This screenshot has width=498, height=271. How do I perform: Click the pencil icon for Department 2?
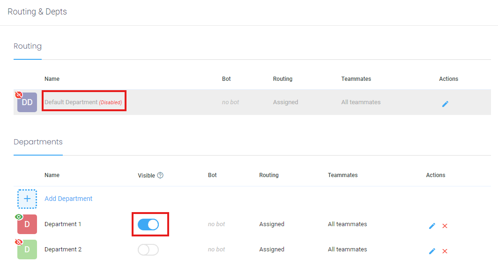pyautogui.click(x=432, y=251)
